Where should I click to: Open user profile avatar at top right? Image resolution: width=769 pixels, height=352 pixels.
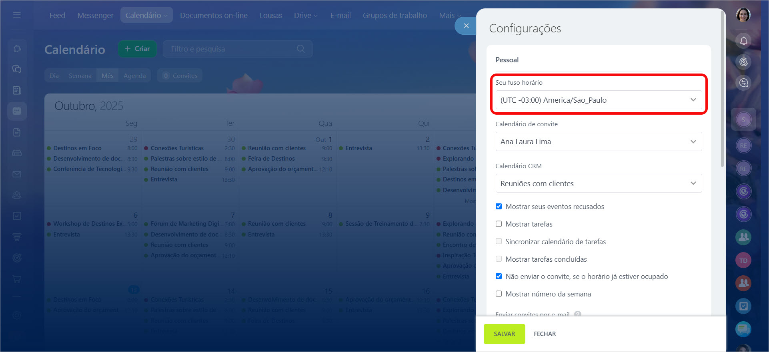click(743, 15)
